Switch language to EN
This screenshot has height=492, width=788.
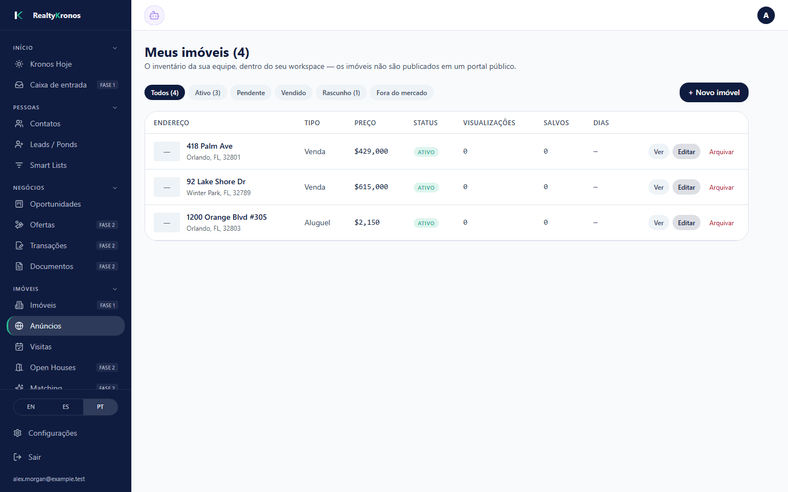pyautogui.click(x=31, y=407)
